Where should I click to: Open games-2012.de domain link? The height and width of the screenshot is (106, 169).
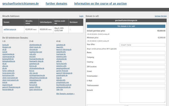[35, 87]
